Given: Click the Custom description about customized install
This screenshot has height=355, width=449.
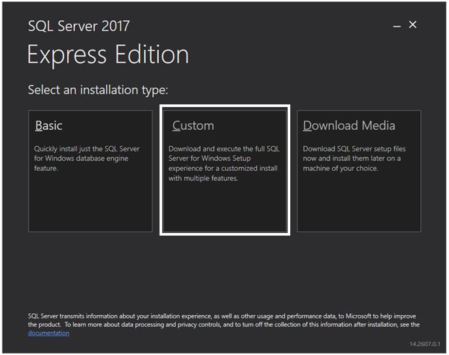Looking at the screenshot, I should tap(224, 163).
